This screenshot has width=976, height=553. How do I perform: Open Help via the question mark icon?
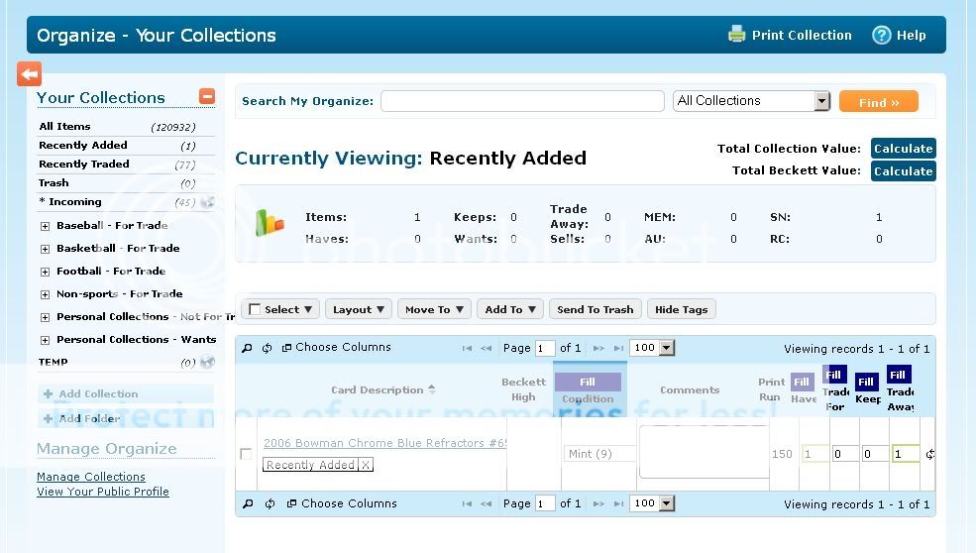pyautogui.click(x=881, y=35)
